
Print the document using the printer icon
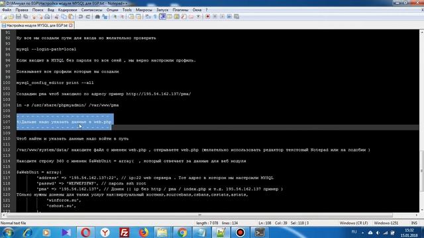(x=47, y=17)
